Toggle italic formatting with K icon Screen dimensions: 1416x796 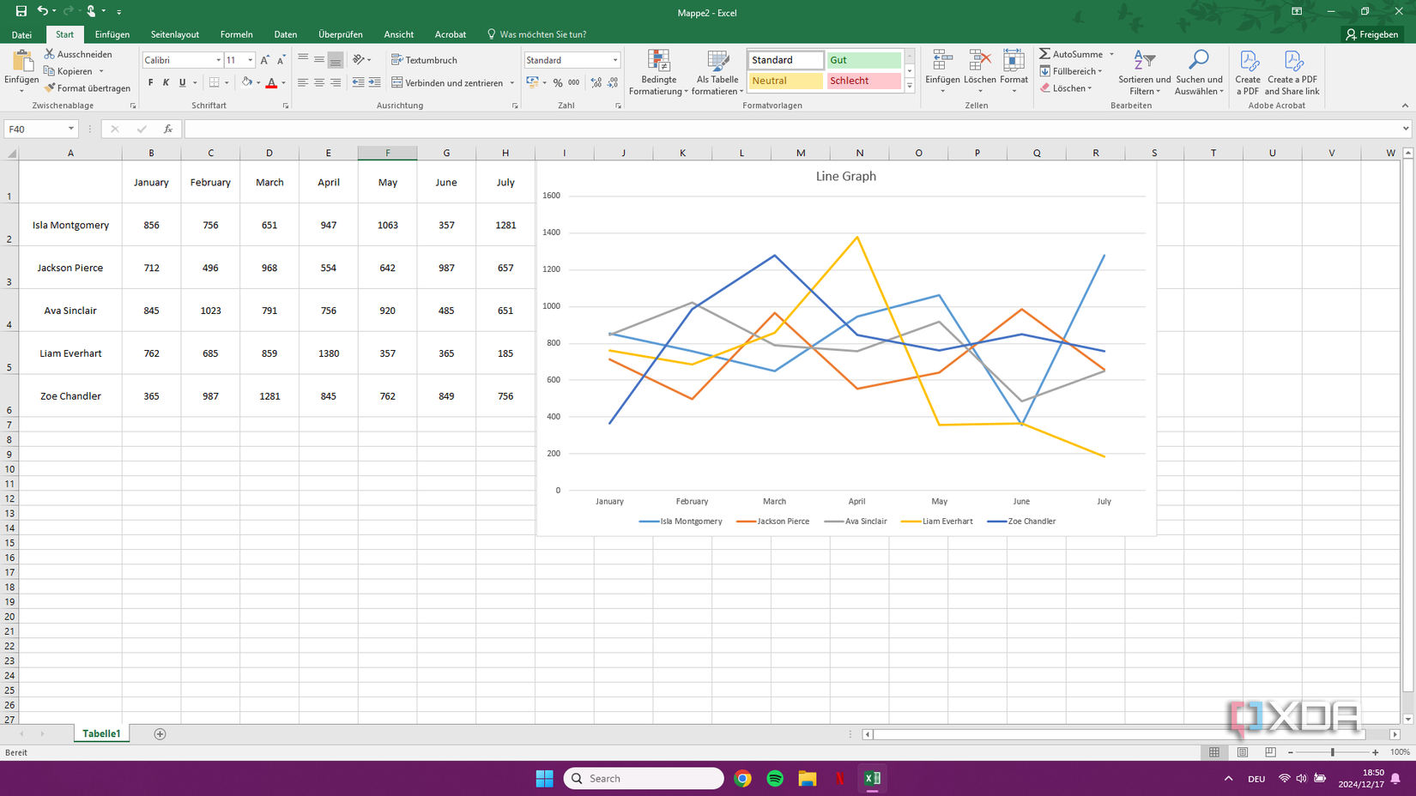point(166,82)
